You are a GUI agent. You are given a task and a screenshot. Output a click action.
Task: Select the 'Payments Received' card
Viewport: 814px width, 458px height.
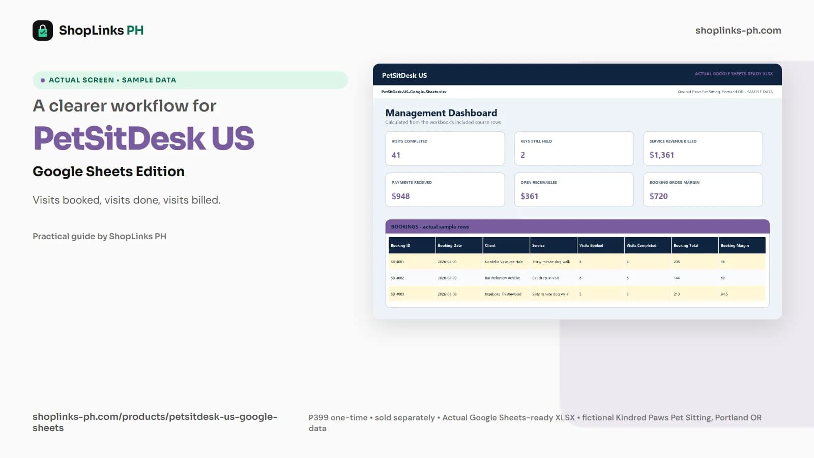(445, 190)
